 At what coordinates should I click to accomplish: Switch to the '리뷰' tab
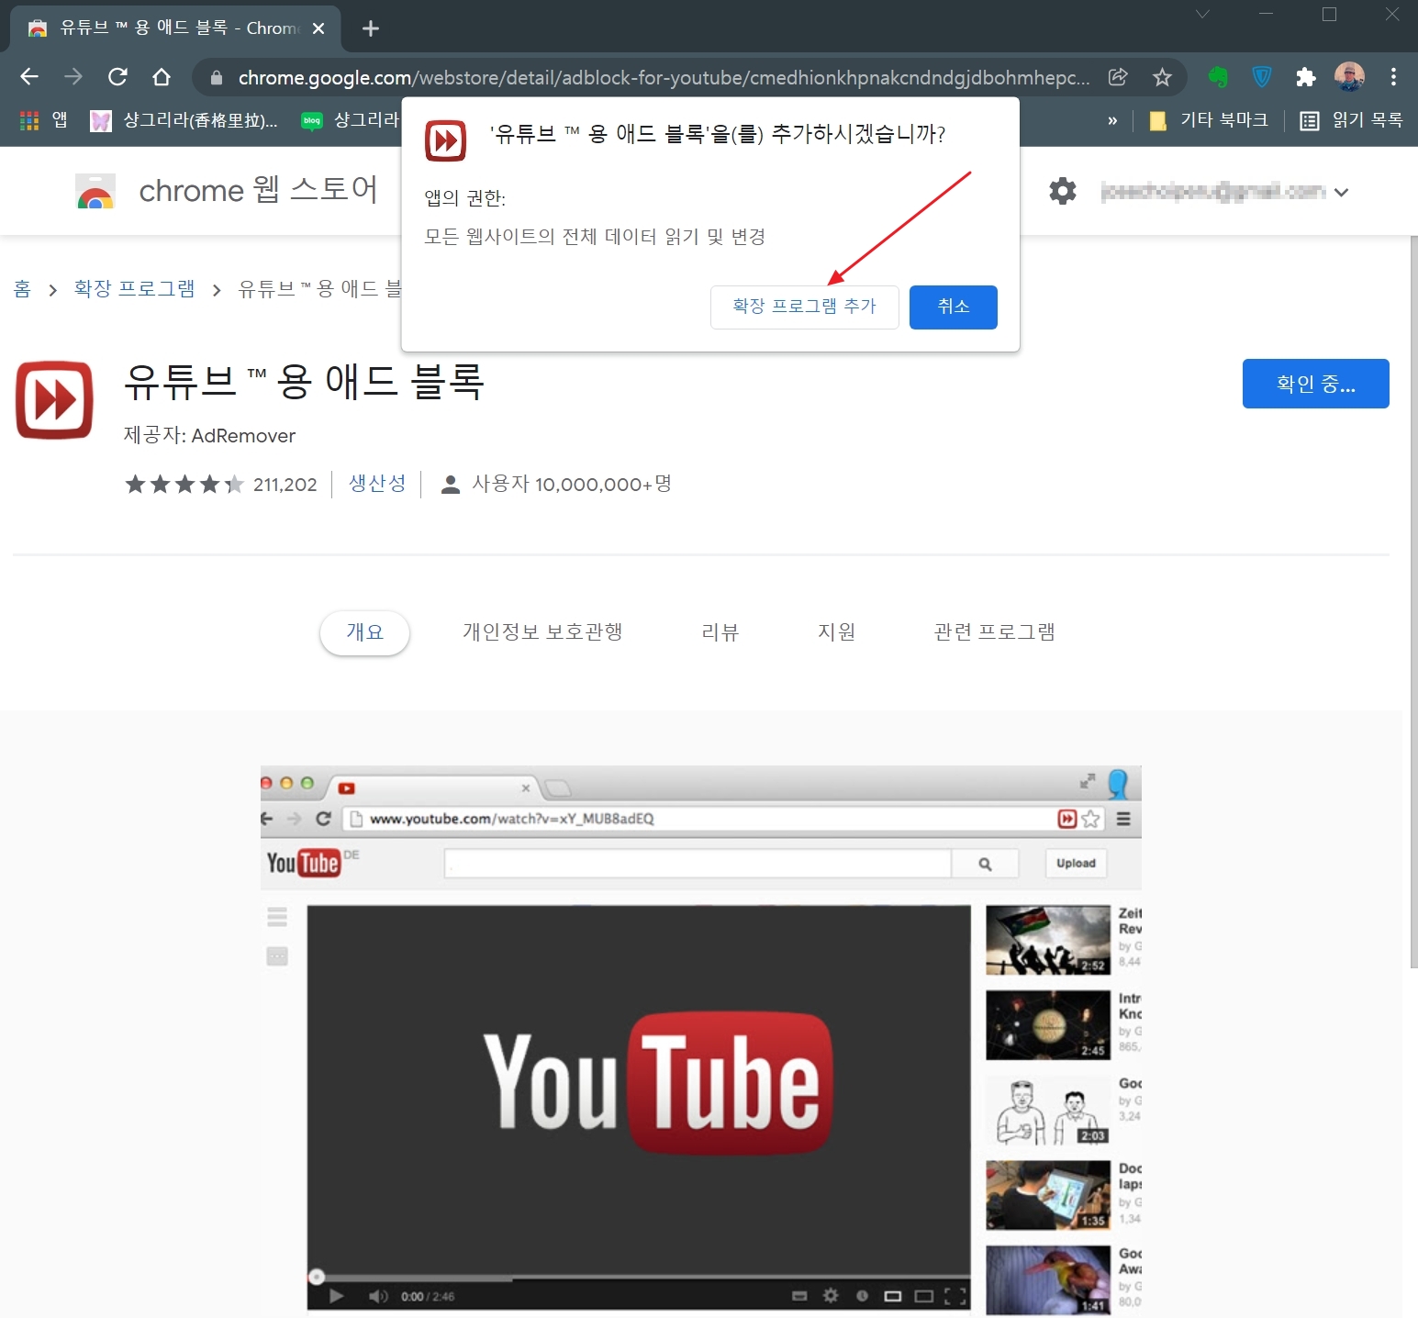(720, 632)
